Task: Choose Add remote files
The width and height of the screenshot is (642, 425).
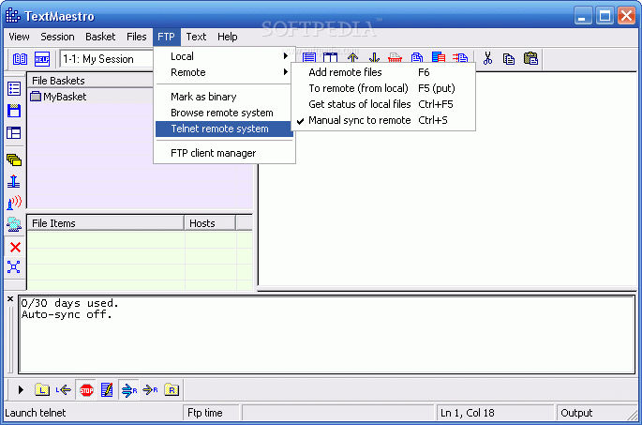Action: 383,72
